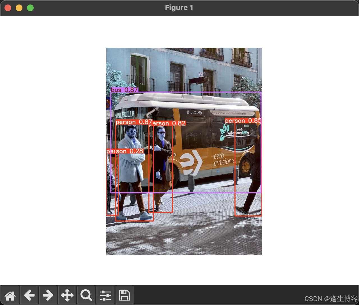Close the Figure 1 window with the red button
The height and width of the screenshot is (305, 359).
8,8
